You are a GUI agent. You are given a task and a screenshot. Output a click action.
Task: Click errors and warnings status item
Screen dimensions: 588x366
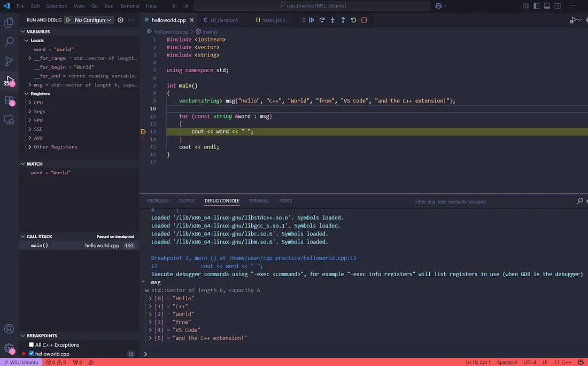[x=56, y=362]
